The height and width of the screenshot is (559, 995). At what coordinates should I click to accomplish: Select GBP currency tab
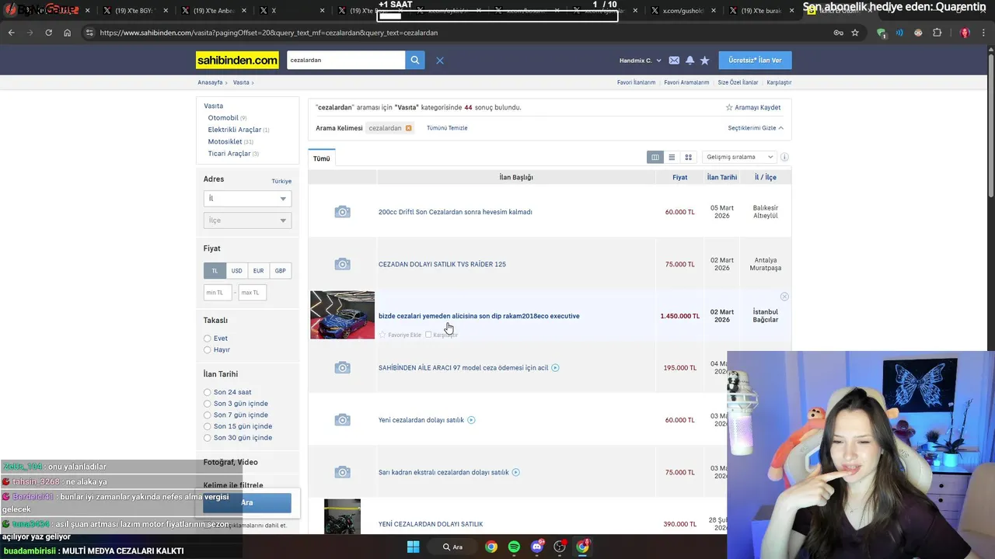tap(280, 271)
